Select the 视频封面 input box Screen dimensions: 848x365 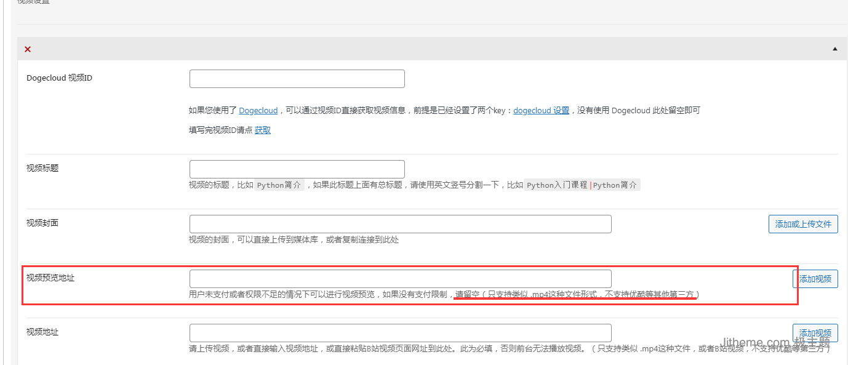point(400,224)
